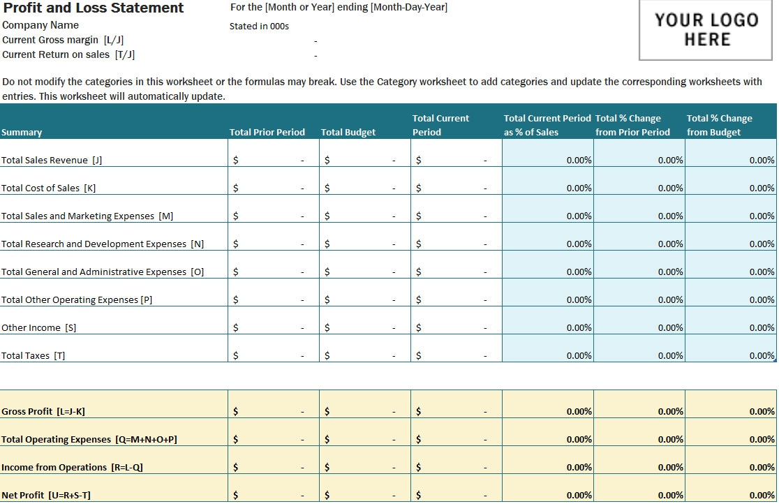This screenshot has width=779, height=504.
Task: Click the Total Prior Period header
Action: pos(267,132)
